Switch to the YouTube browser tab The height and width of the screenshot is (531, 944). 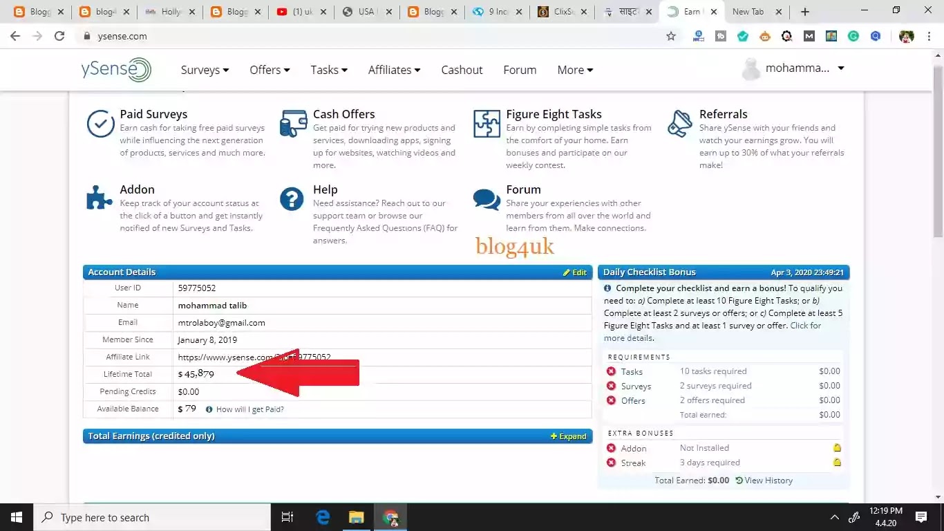point(302,12)
